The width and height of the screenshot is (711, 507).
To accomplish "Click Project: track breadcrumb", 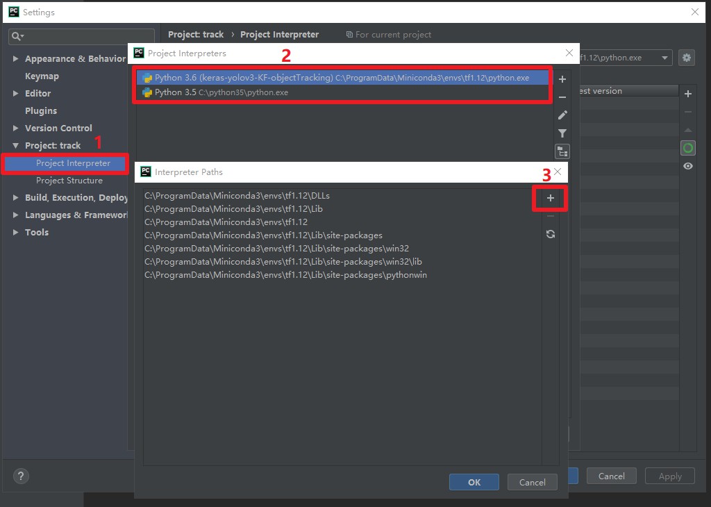I will point(196,35).
